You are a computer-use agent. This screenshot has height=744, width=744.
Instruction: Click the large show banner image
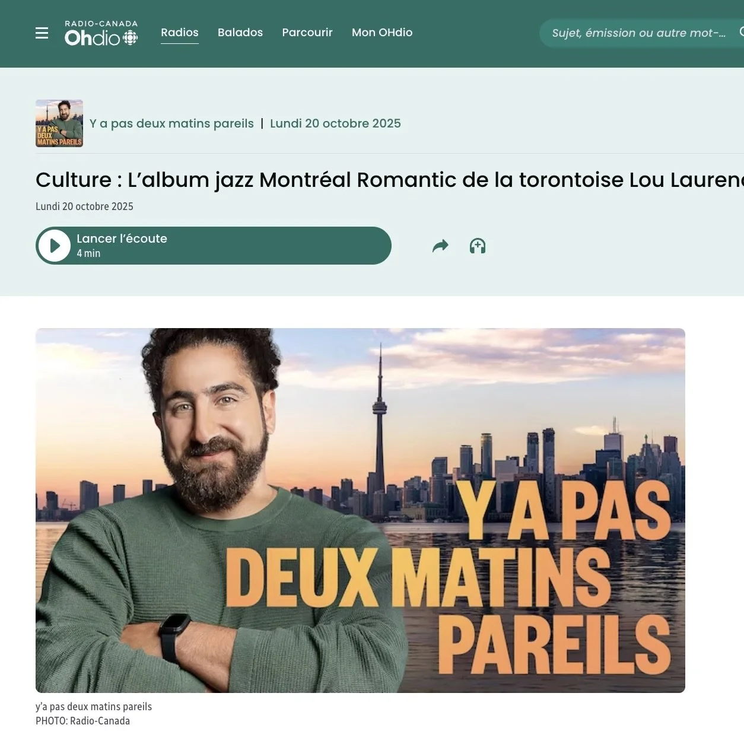pos(360,510)
